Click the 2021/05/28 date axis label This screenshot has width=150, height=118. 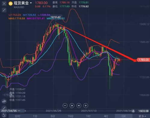click(x=54, y=111)
